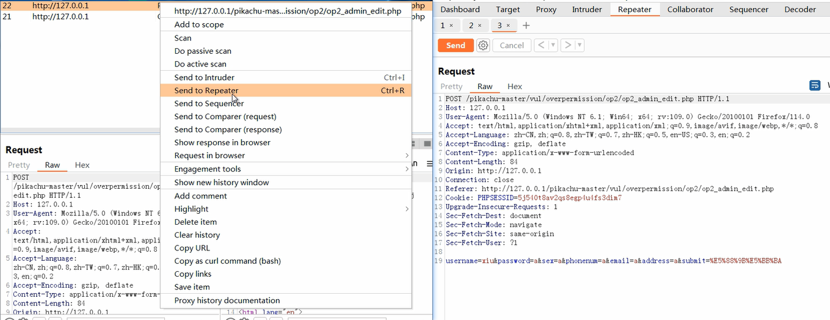Viewport: 830px width, 320px height.
Task: Select Raw view in proxy history request
Action: click(53, 165)
